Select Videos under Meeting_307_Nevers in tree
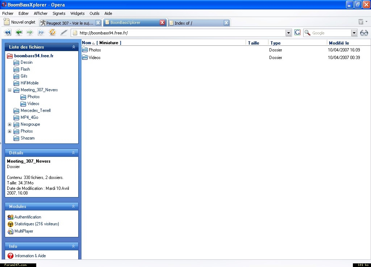 pyautogui.click(x=33, y=104)
